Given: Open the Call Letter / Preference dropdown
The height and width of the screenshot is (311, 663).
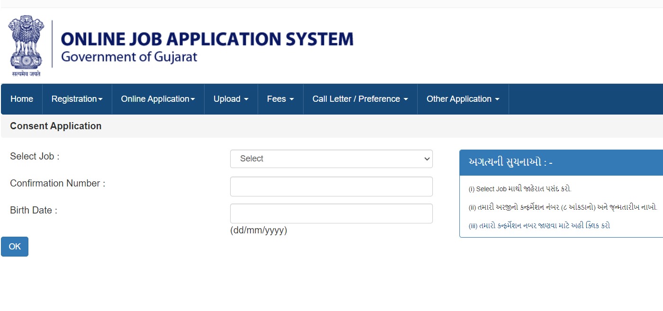Looking at the screenshot, I should click(x=359, y=99).
